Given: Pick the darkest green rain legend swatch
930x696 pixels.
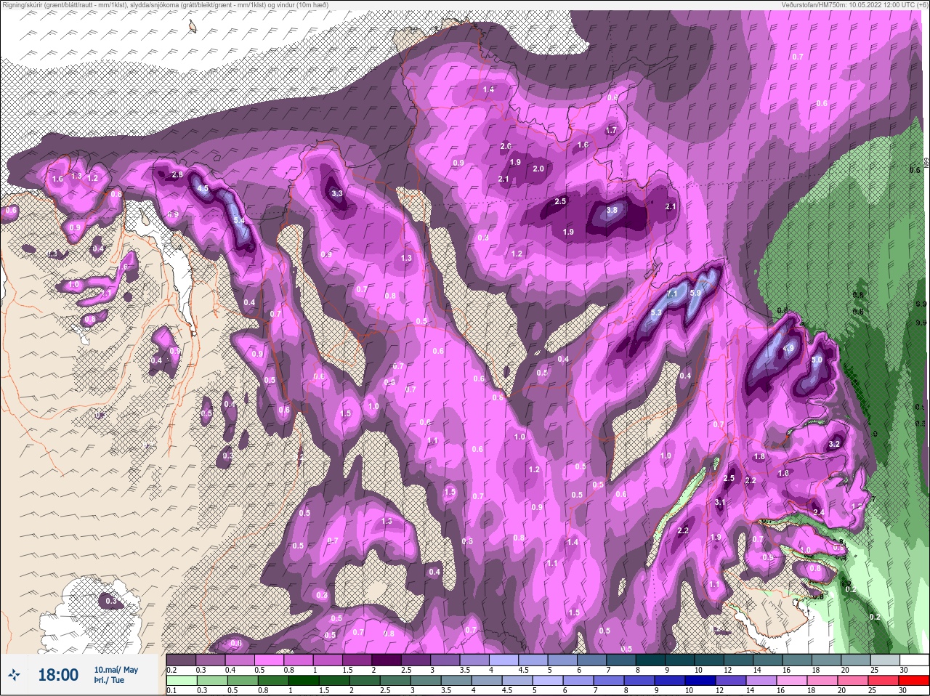Looking at the screenshot, I should coord(304,681).
